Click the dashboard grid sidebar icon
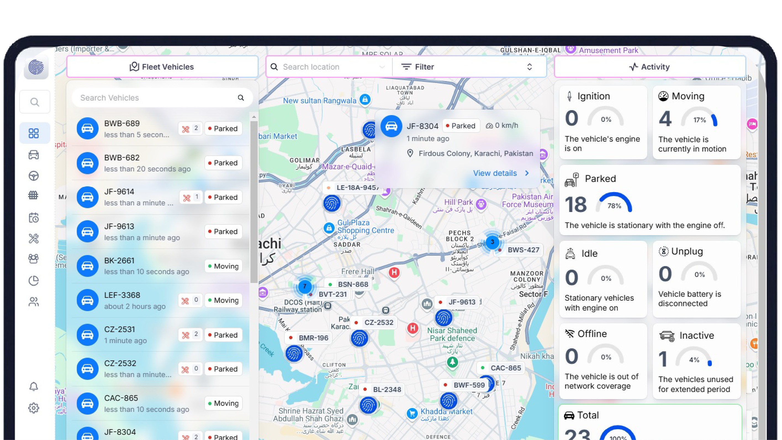Screen dimensions: 782x440 tap(34, 133)
